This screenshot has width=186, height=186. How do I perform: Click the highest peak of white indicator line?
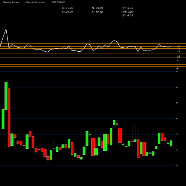(6, 29)
